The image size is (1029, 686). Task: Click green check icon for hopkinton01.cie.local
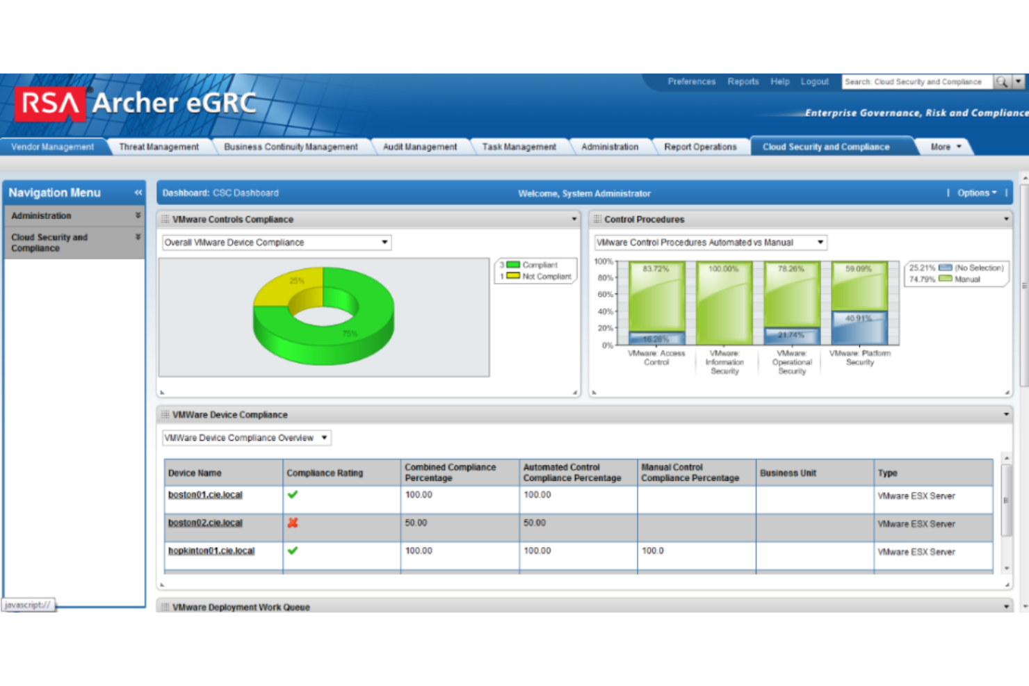pos(293,550)
